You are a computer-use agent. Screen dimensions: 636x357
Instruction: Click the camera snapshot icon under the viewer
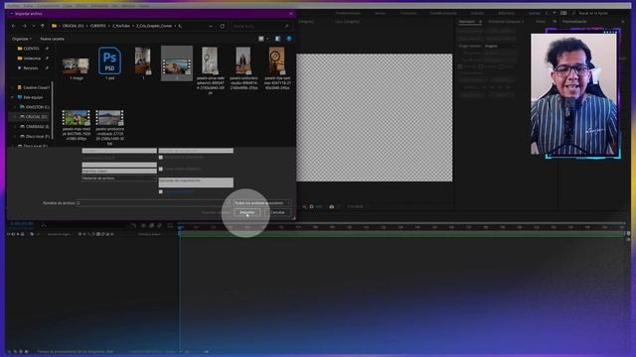pos(331,206)
